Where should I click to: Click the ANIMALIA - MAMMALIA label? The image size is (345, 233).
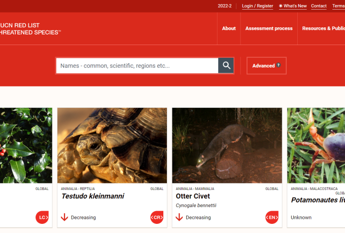point(195,188)
